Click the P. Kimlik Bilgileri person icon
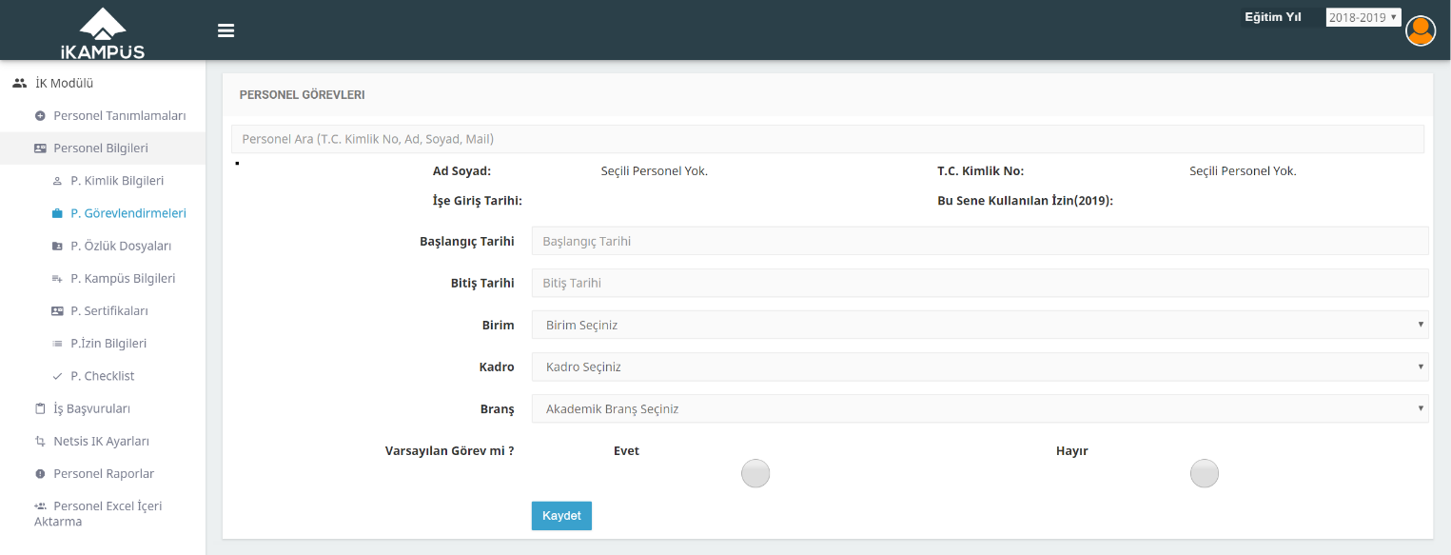The width and height of the screenshot is (1451, 555). click(57, 181)
